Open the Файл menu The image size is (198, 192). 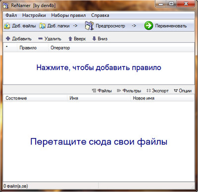click(11, 15)
